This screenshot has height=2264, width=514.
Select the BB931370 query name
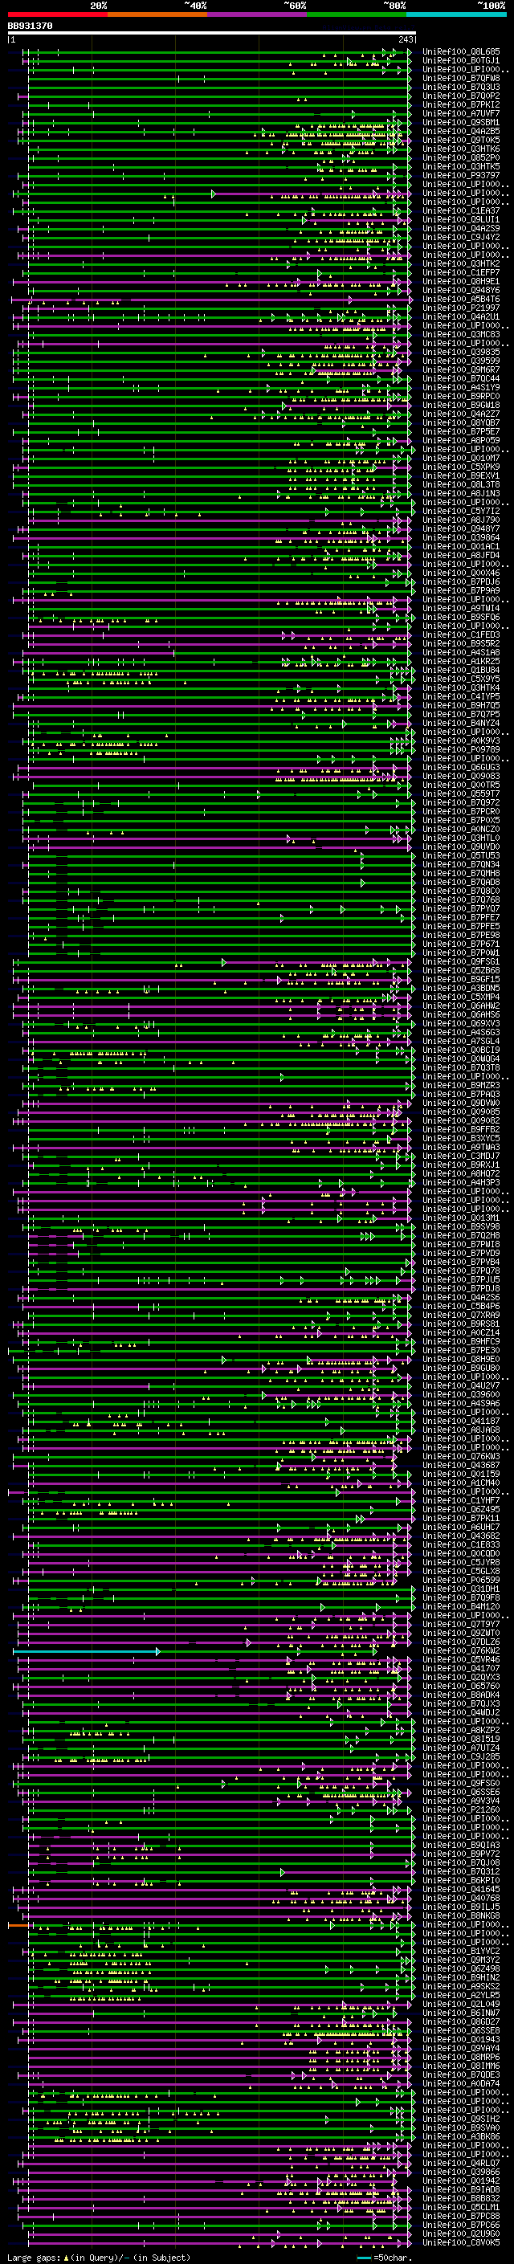tap(30, 27)
